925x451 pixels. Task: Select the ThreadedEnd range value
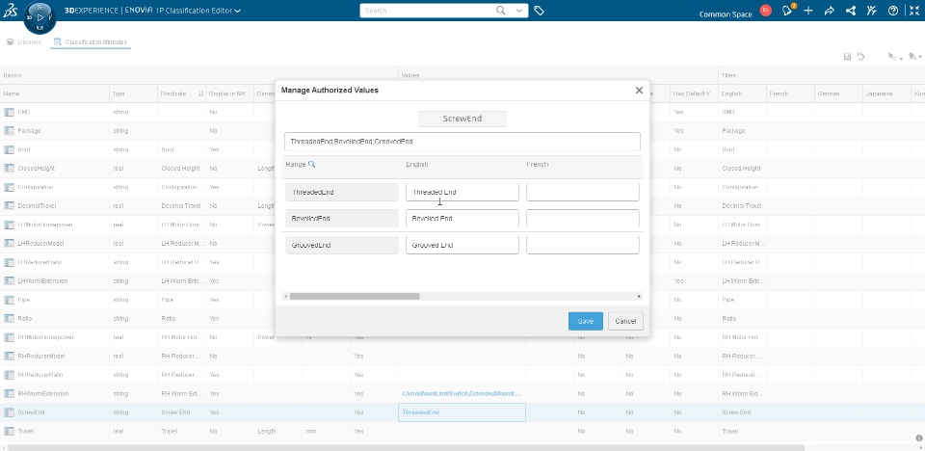pyautogui.click(x=342, y=192)
